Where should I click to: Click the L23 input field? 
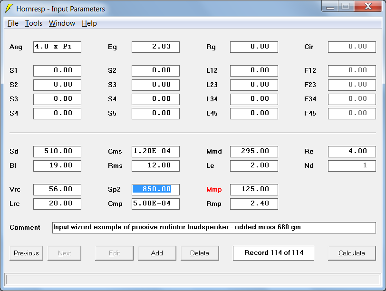pos(254,85)
